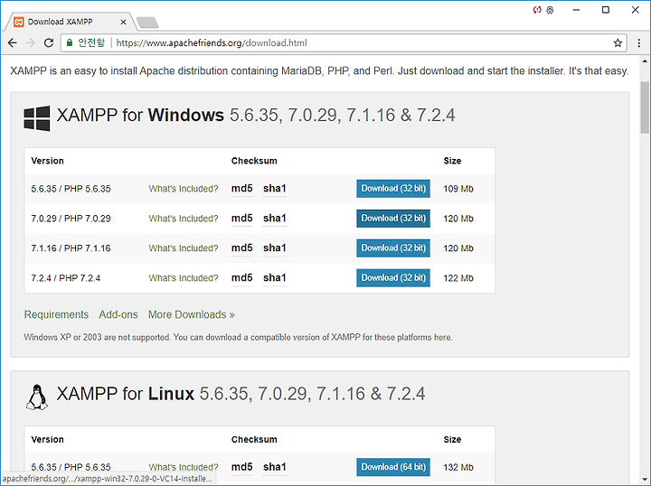Click the '5.6.35 / PHP 5.6.35' Windows version text

pyautogui.click(x=71, y=189)
